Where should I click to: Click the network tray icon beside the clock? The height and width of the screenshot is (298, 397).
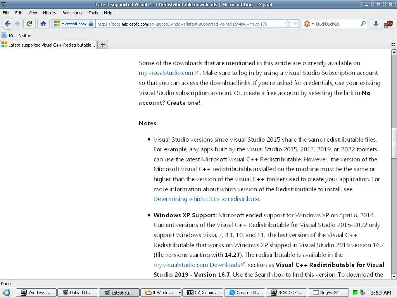pos(362,293)
